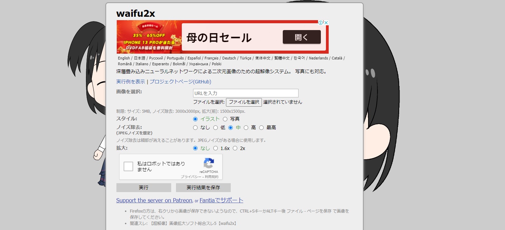The width and height of the screenshot is (505, 230).
Task: Click the DVDFAB sale ad thumbnail
Action: [149, 37]
